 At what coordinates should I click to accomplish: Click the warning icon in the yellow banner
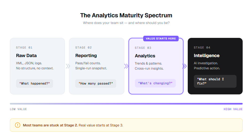pos(18,125)
